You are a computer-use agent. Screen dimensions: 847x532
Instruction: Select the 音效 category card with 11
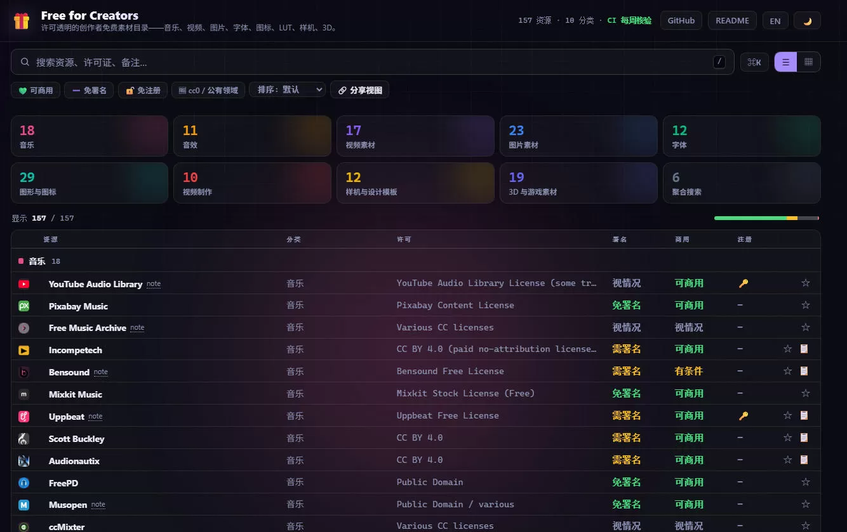click(252, 136)
